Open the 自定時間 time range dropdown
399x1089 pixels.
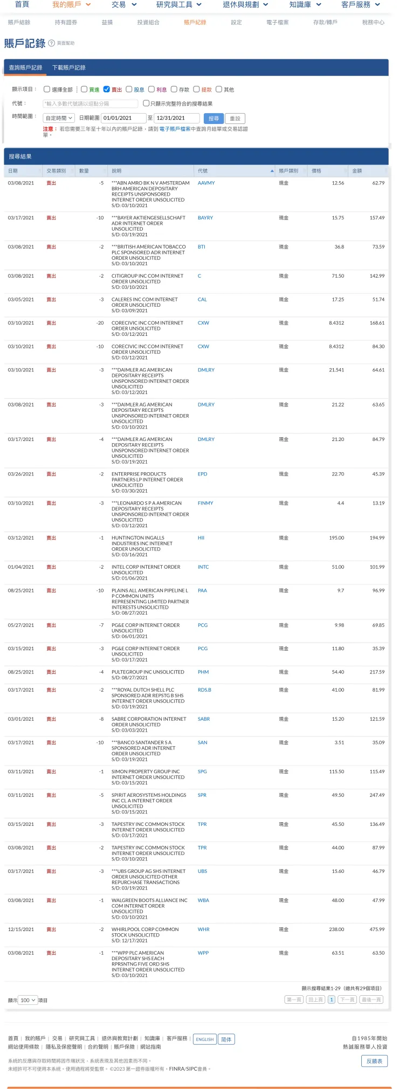[x=59, y=118]
